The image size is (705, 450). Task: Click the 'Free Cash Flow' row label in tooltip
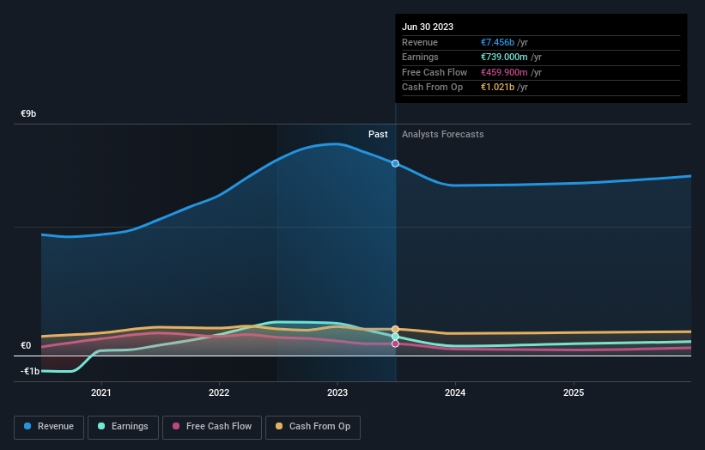pyautogui.click(x=435, y=72)
